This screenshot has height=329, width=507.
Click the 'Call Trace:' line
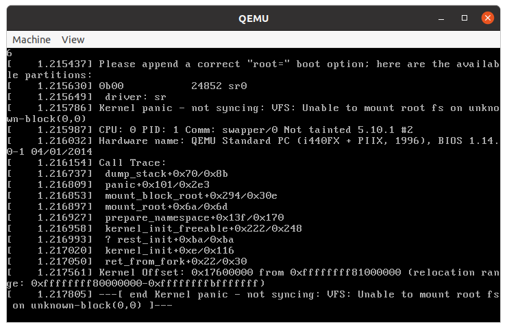86,162
